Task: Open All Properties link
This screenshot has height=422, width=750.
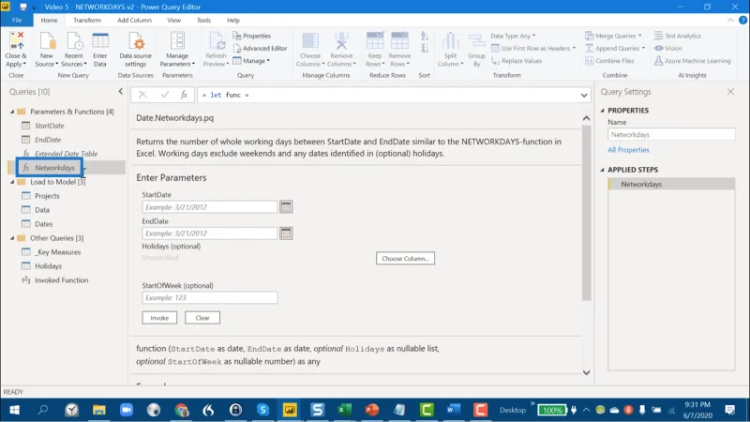Action: tap(628, 150)
